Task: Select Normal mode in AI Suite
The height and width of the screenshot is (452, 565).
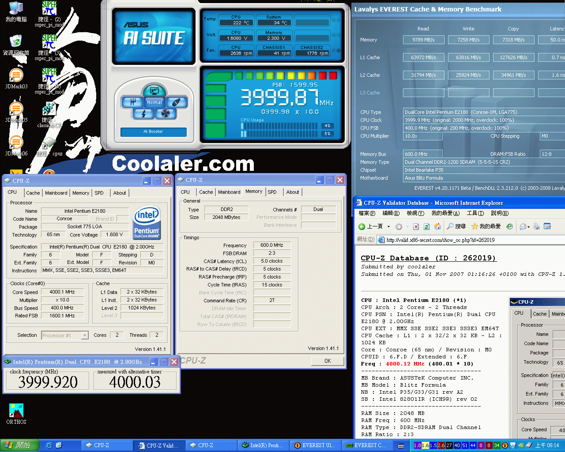Action: tap(154, 102)
